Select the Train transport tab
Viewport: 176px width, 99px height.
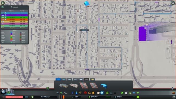[75, 79]
